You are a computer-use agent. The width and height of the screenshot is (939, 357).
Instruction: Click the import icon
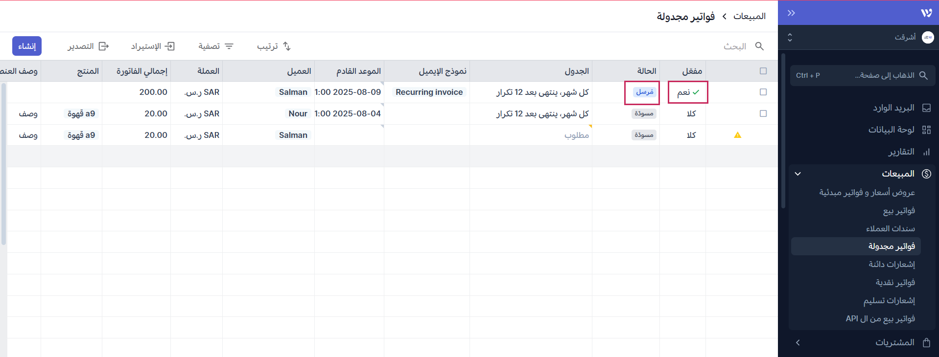[x=170, y=46]
